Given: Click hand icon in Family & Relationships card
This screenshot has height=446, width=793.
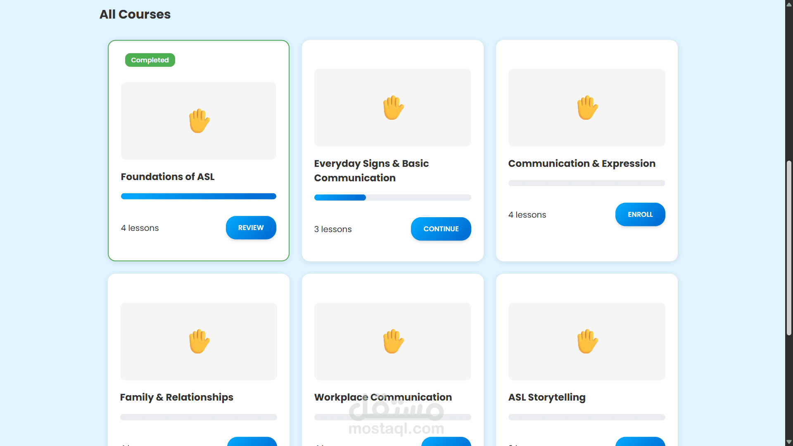Looking at the screenshot, I should pos(199,341).
